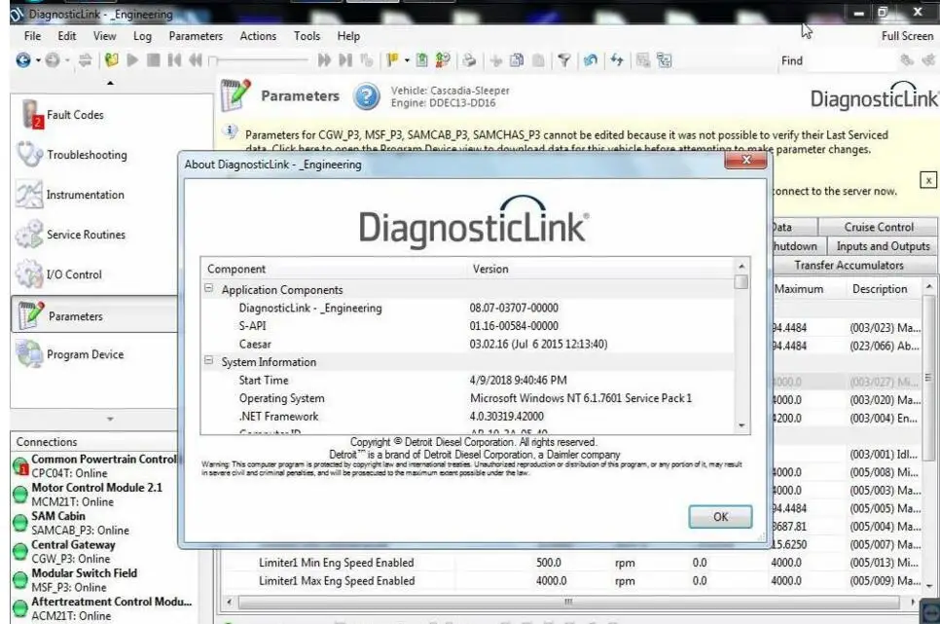Open the Parameters menu in menu bar

(x=196, y=36)
